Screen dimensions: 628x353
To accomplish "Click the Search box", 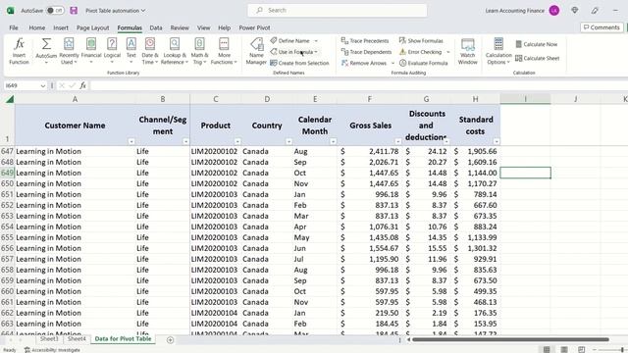I will click(338, 11).
